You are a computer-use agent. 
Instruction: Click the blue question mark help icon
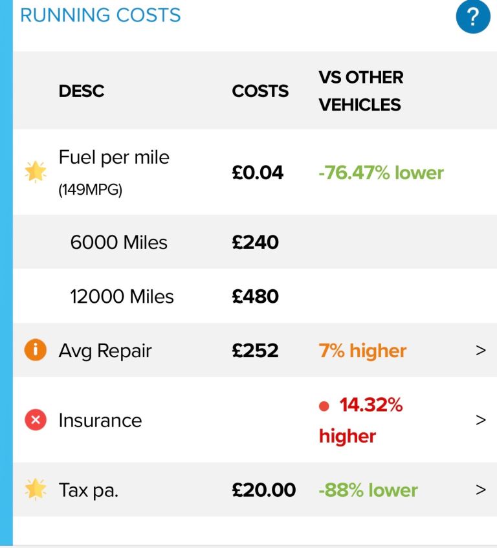pos(473,17)
